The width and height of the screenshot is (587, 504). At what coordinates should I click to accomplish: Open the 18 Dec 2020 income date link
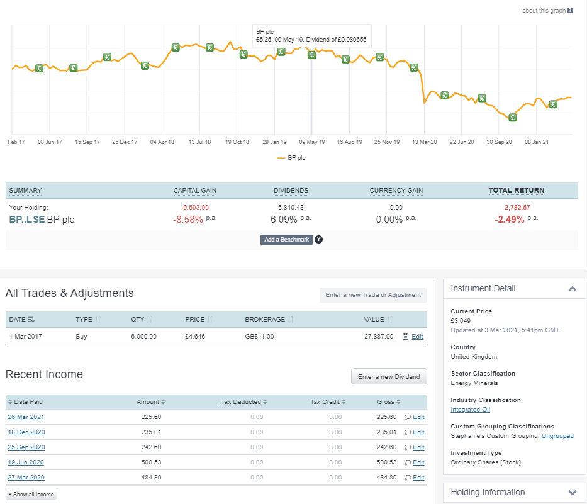(26, 432)
